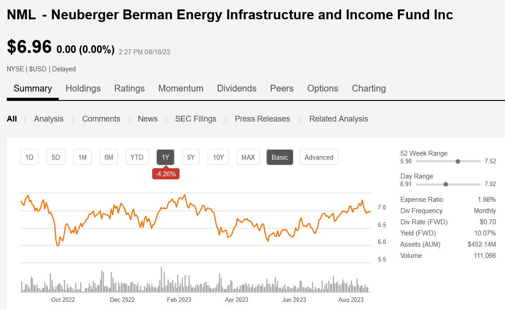Switch to the Holdings tab
Screen dimensions: 505x309
[x=83, y=88]
